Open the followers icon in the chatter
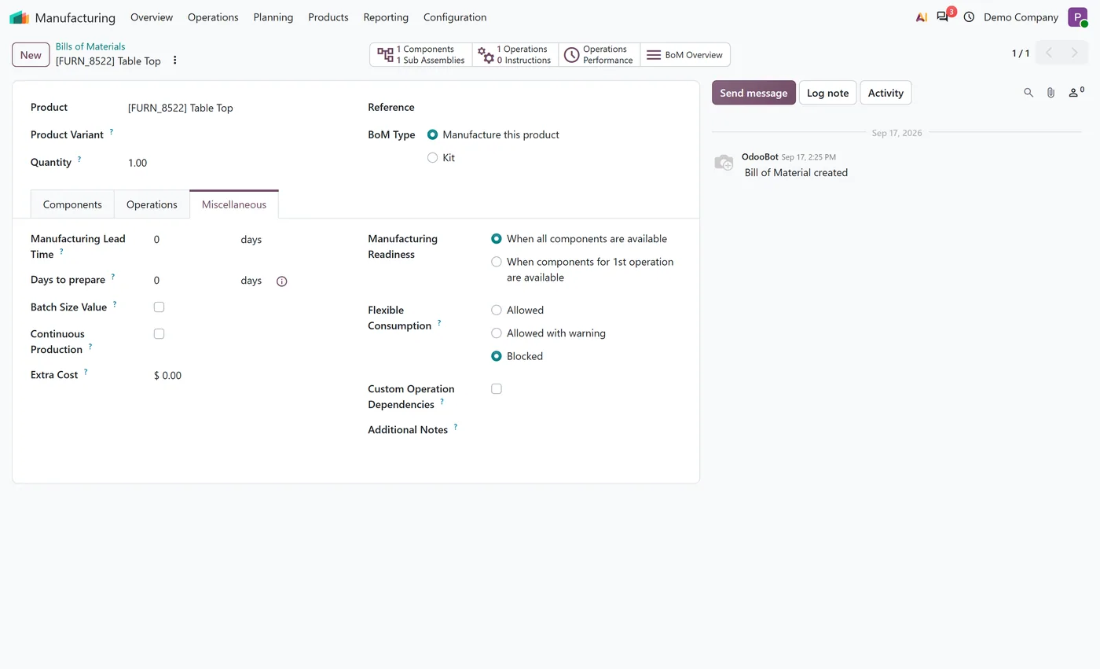Image resolution: width=1100 pixels, height=669 pixels. pos(1076,93)
